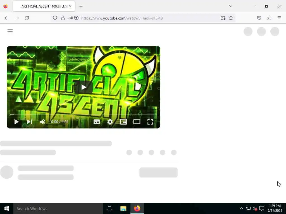Mute the video using the speaker icon

42,122
